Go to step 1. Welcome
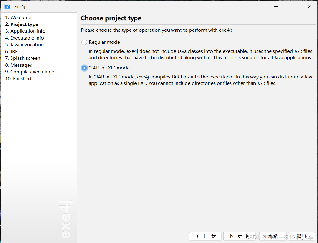This screenshot has height=243, width=318. point(18,18)
